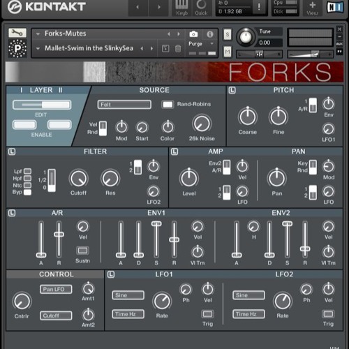
Task: Click the camera snapshot icon
Action: click(193, 34)
